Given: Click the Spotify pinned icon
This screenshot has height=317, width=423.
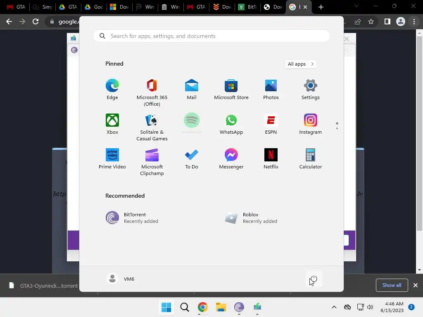Looking at the screenshot, I should pyautogui.click(x=192, y=121).
